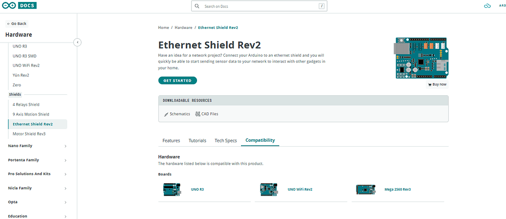Expand the Portenta Family section
This screenshot has width=506, height=219.
coord(66,160)
